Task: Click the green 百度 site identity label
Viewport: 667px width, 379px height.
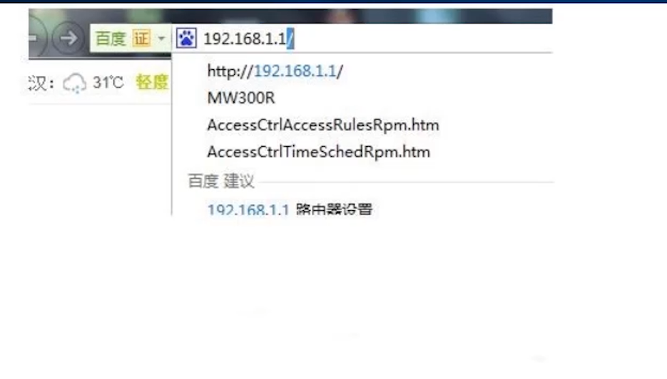Action: click(x=111, y=38)
